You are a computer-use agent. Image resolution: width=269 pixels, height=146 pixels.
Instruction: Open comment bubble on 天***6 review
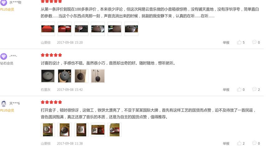coord(254,143)
